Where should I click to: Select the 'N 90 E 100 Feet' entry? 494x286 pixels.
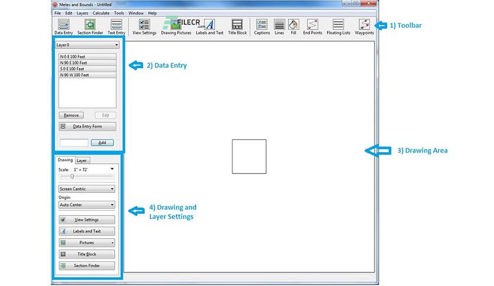(x=87, y=63)
